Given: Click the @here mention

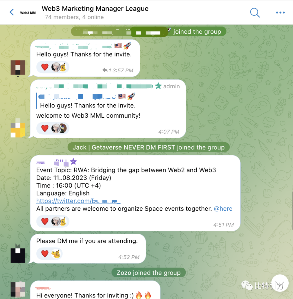Looking at the screenshot, I should pos(223,209).
